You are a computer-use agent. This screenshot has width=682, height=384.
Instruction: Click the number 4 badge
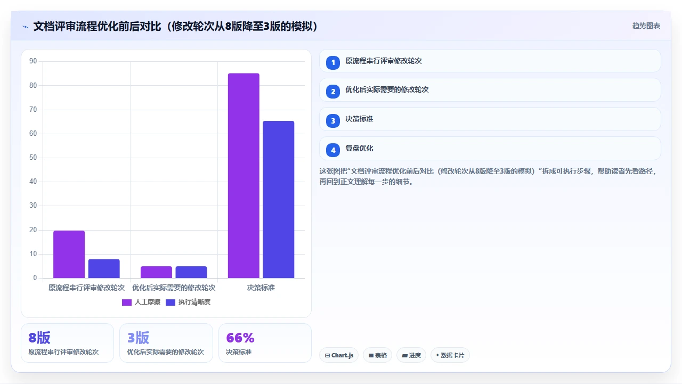click(x=333, y=150)
